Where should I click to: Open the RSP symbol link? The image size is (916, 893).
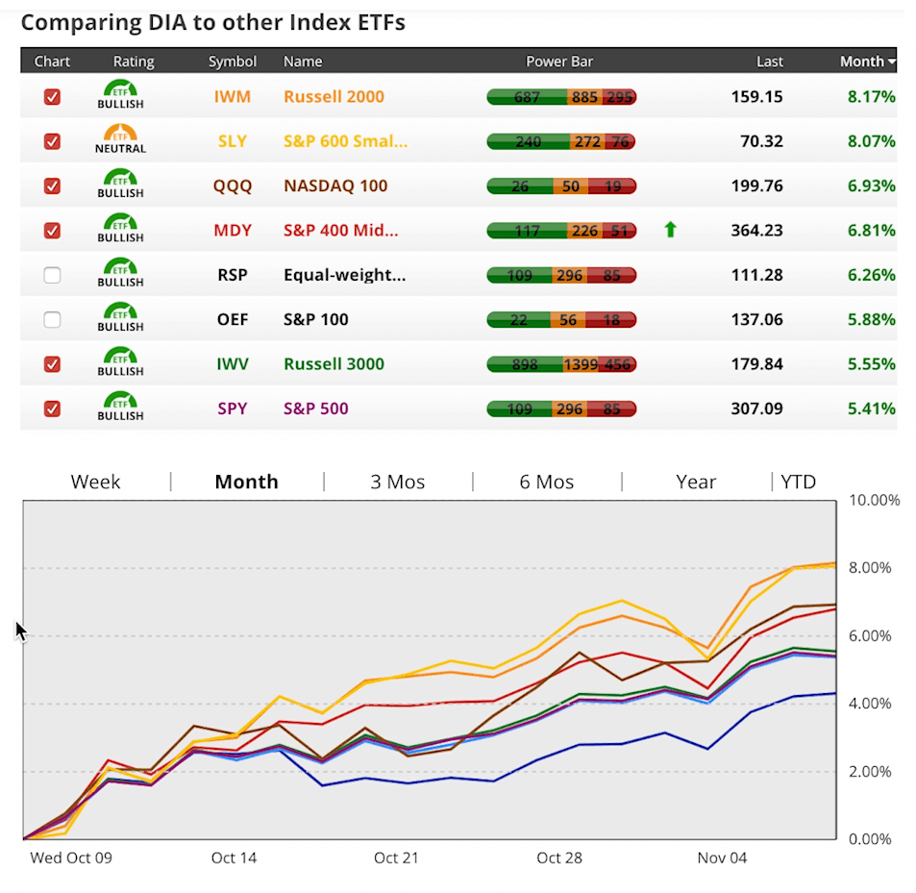(233, 275)
